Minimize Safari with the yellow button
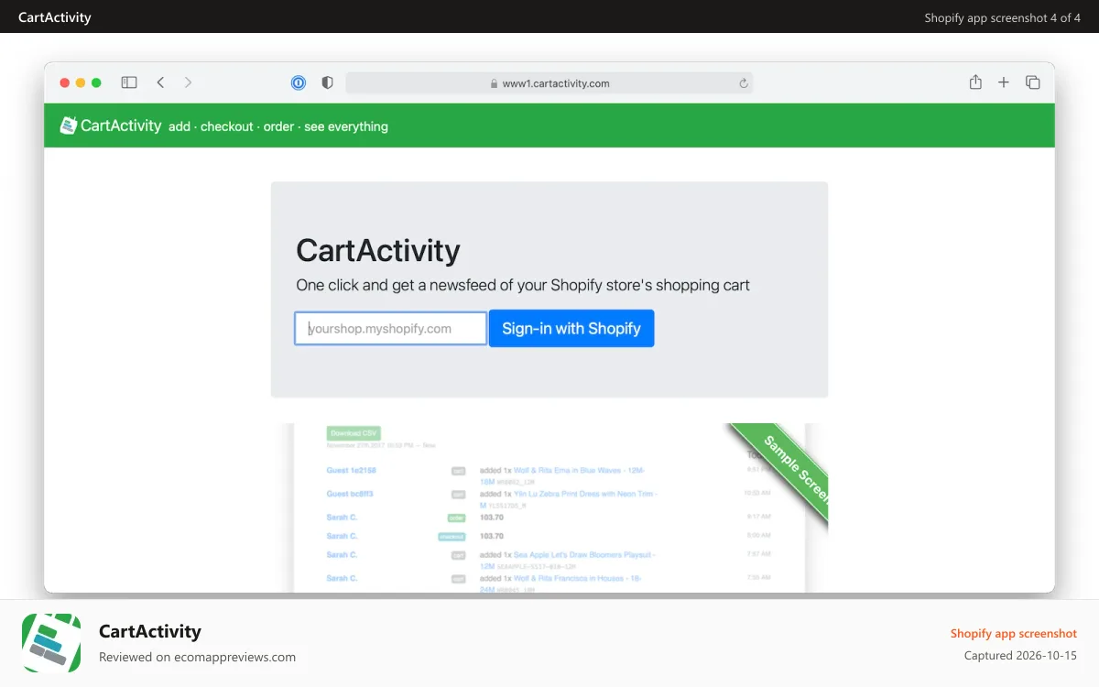Screen dimensions: 1099x687 (x=81, y=82)
